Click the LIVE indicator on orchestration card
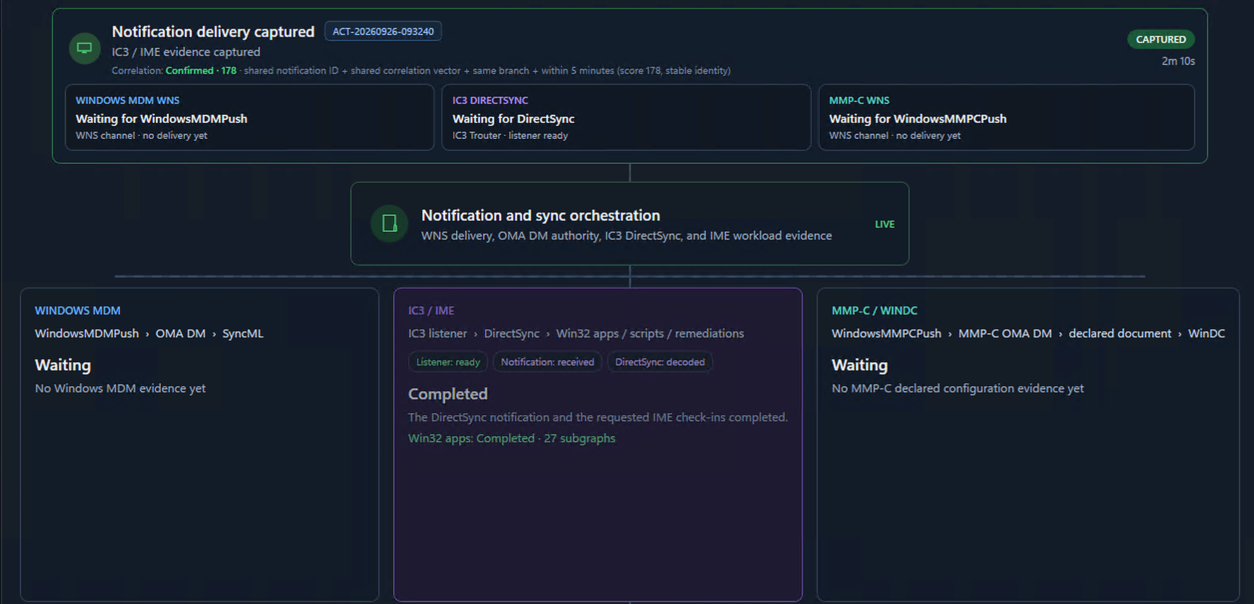 point(885,225)
